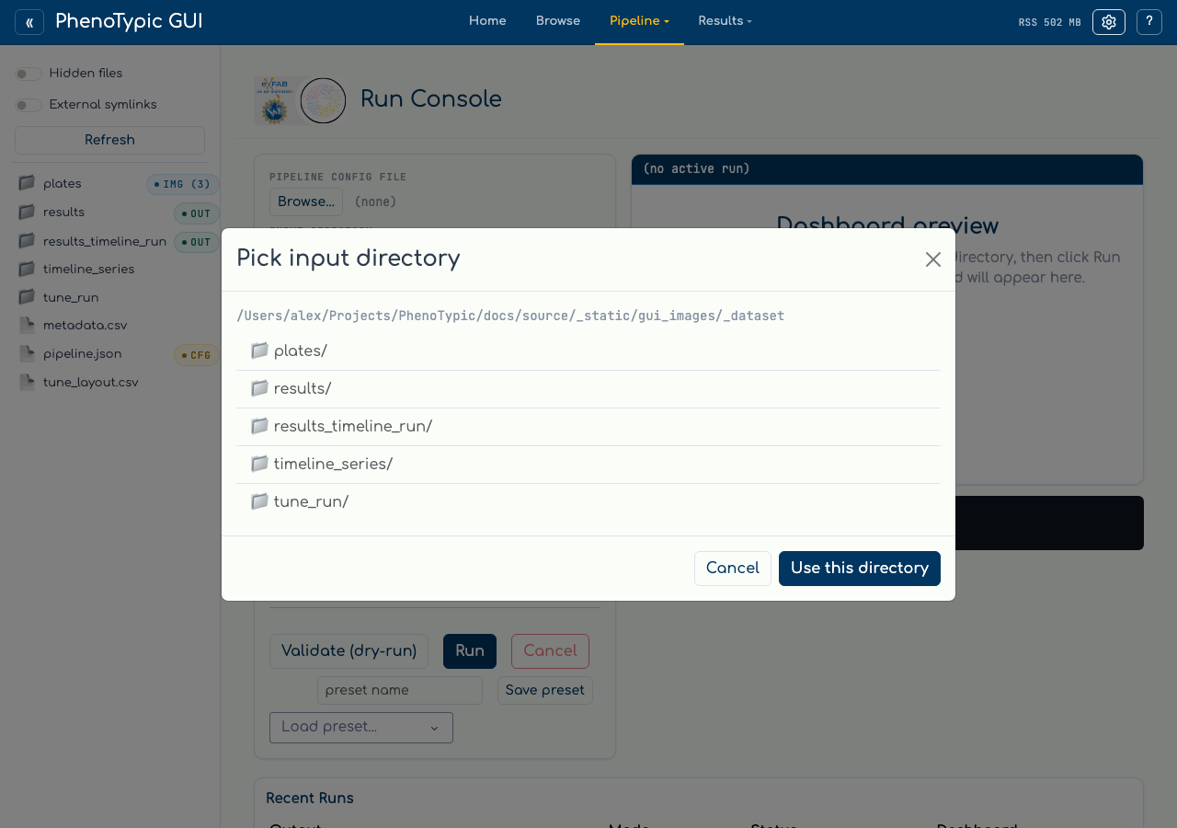Collapse sidebar with double-chevron icon

tap(29, 22)
